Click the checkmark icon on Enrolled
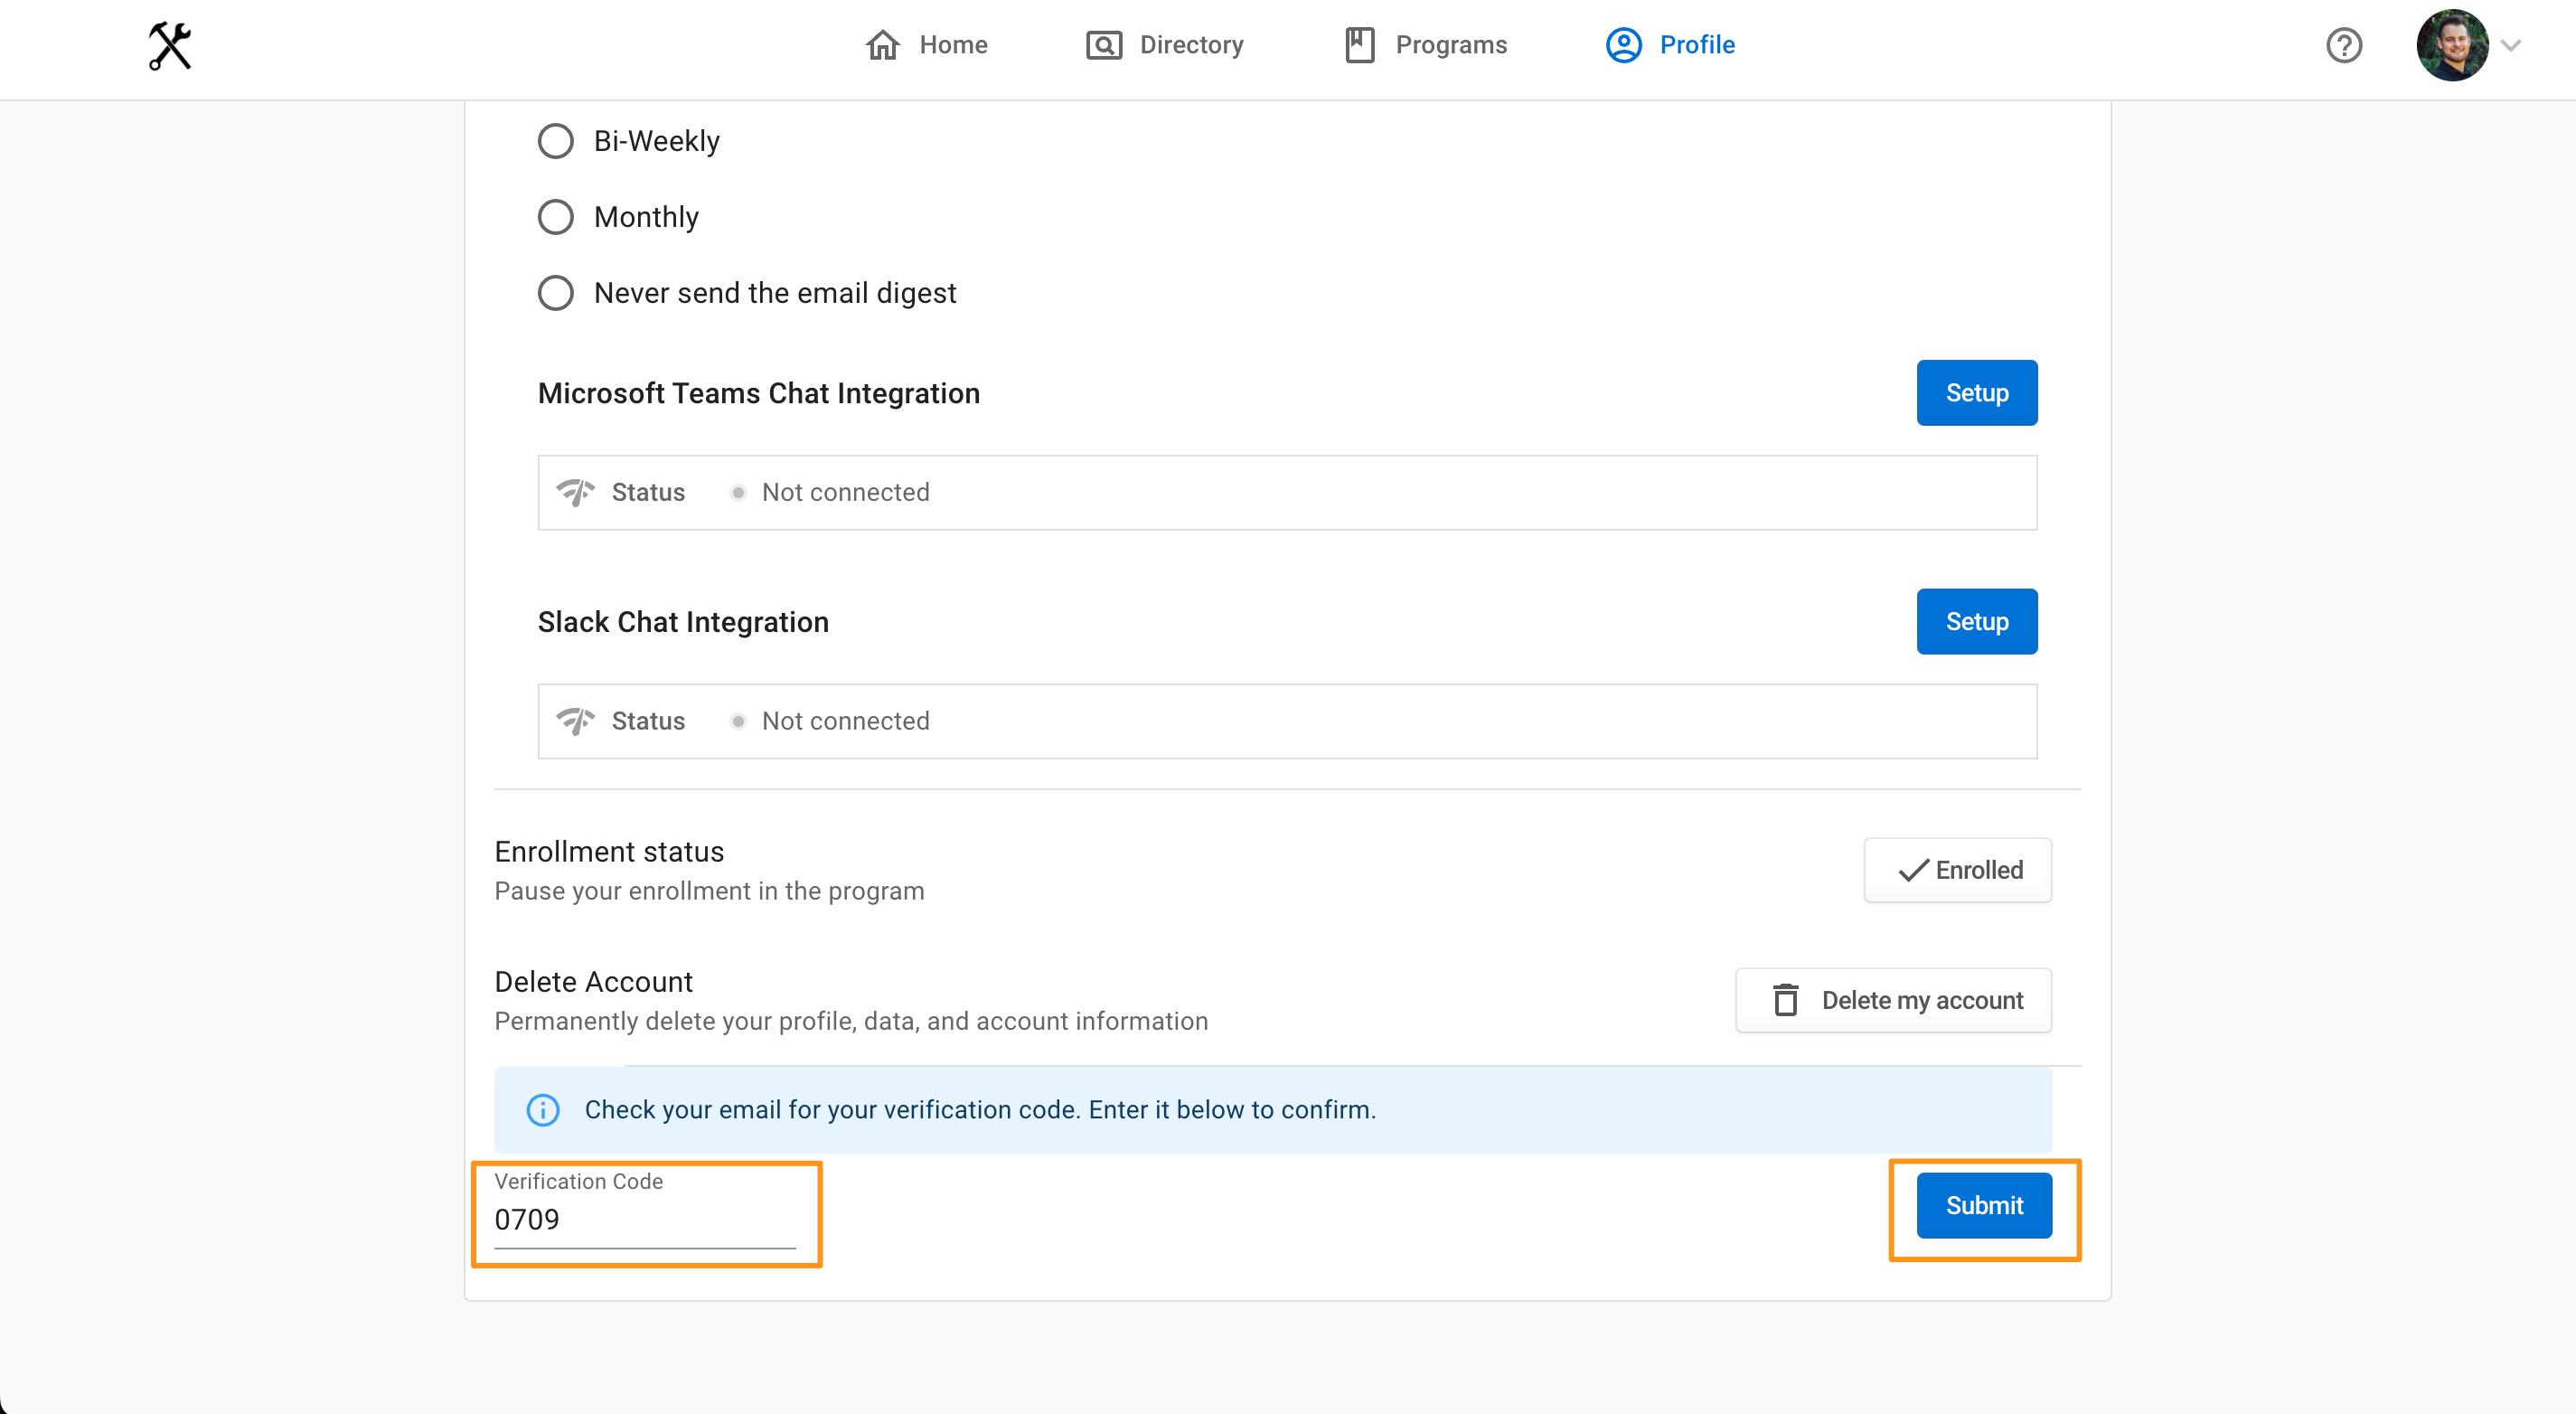2576x1414 pixels. pos(1913,870)
